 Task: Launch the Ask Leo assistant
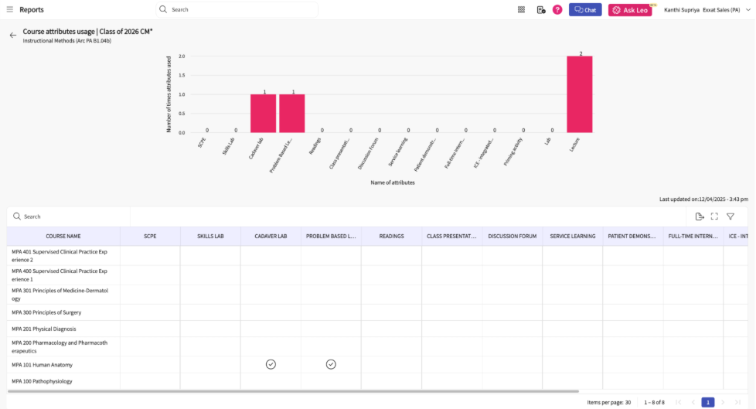[630, 10]
